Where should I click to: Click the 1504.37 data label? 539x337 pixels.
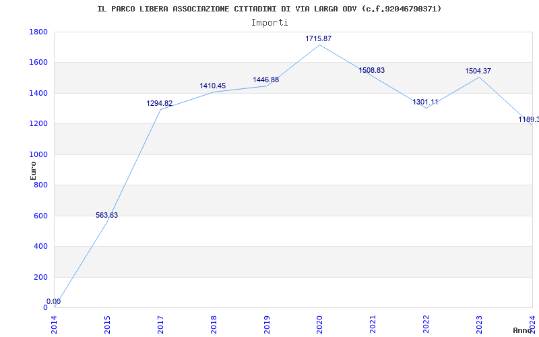tap(478, 71)
